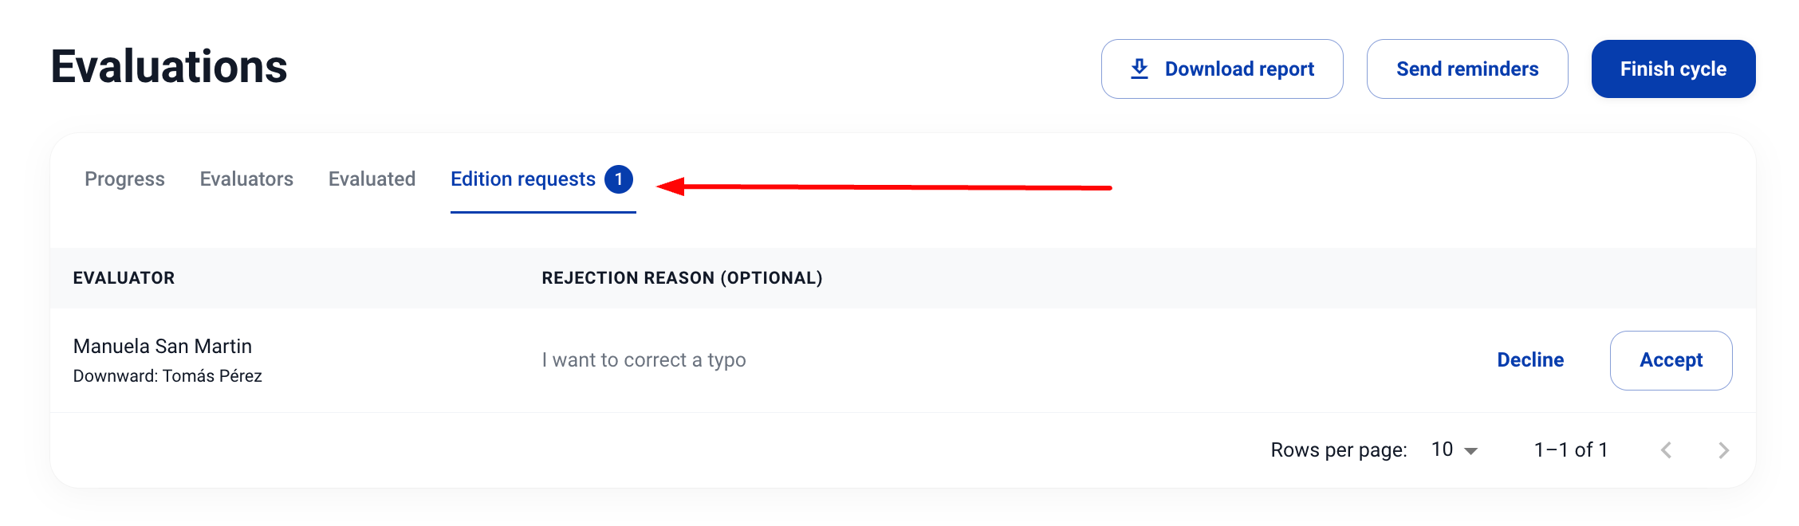Select the Evaluated tab
This screenshot has height=526, width=1799.
pyautogui.click(x=372, y=179)
